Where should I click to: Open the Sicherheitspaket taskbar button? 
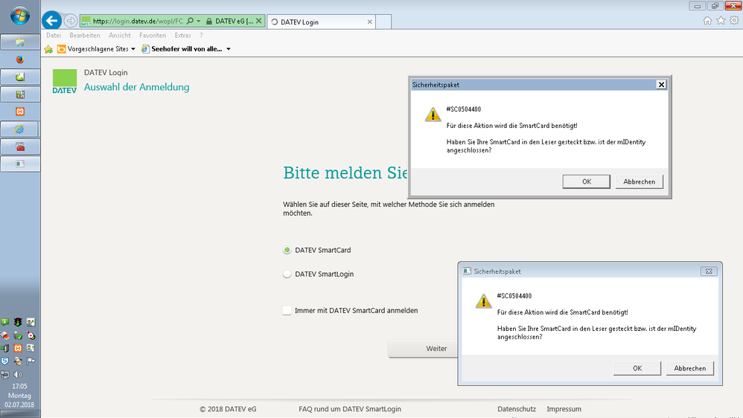pyautogui.click(x=20, y=164)
